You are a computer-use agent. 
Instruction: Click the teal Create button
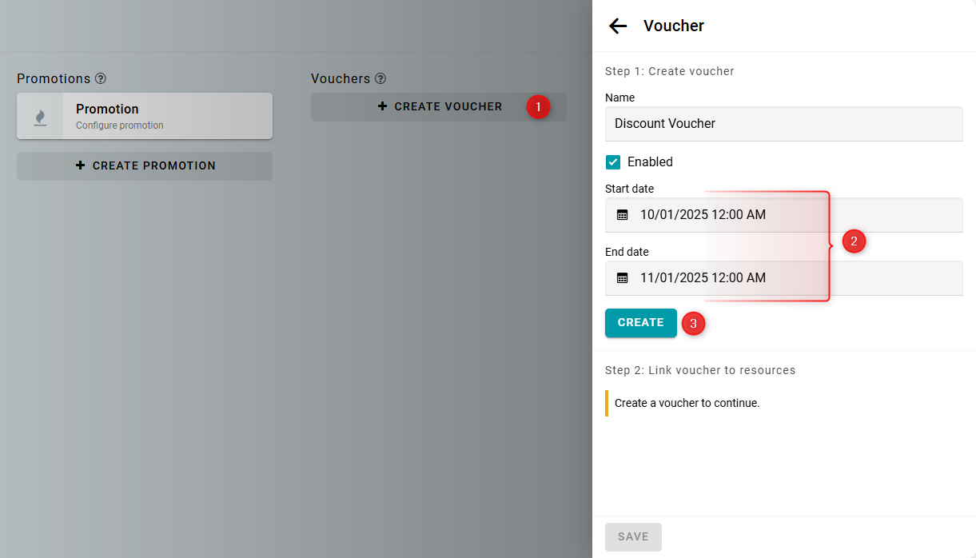point(641,323)
